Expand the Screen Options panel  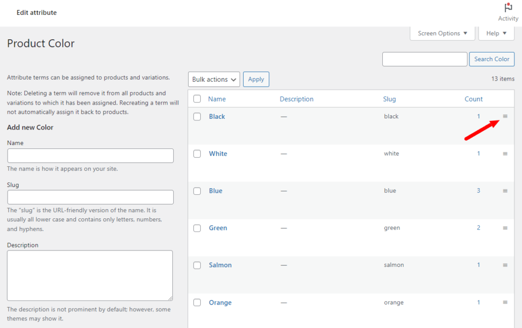(442, 33)
